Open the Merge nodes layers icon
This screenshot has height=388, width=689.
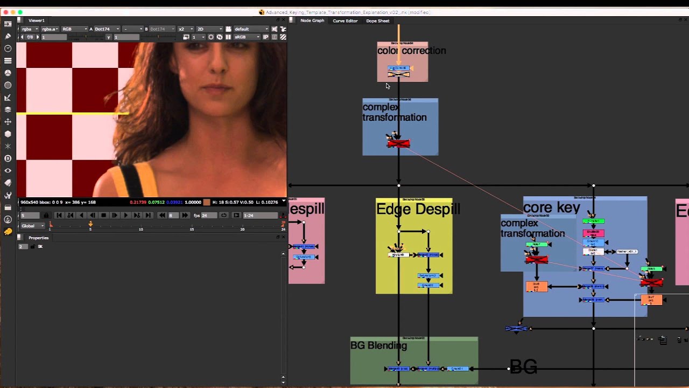coord(8,109)
